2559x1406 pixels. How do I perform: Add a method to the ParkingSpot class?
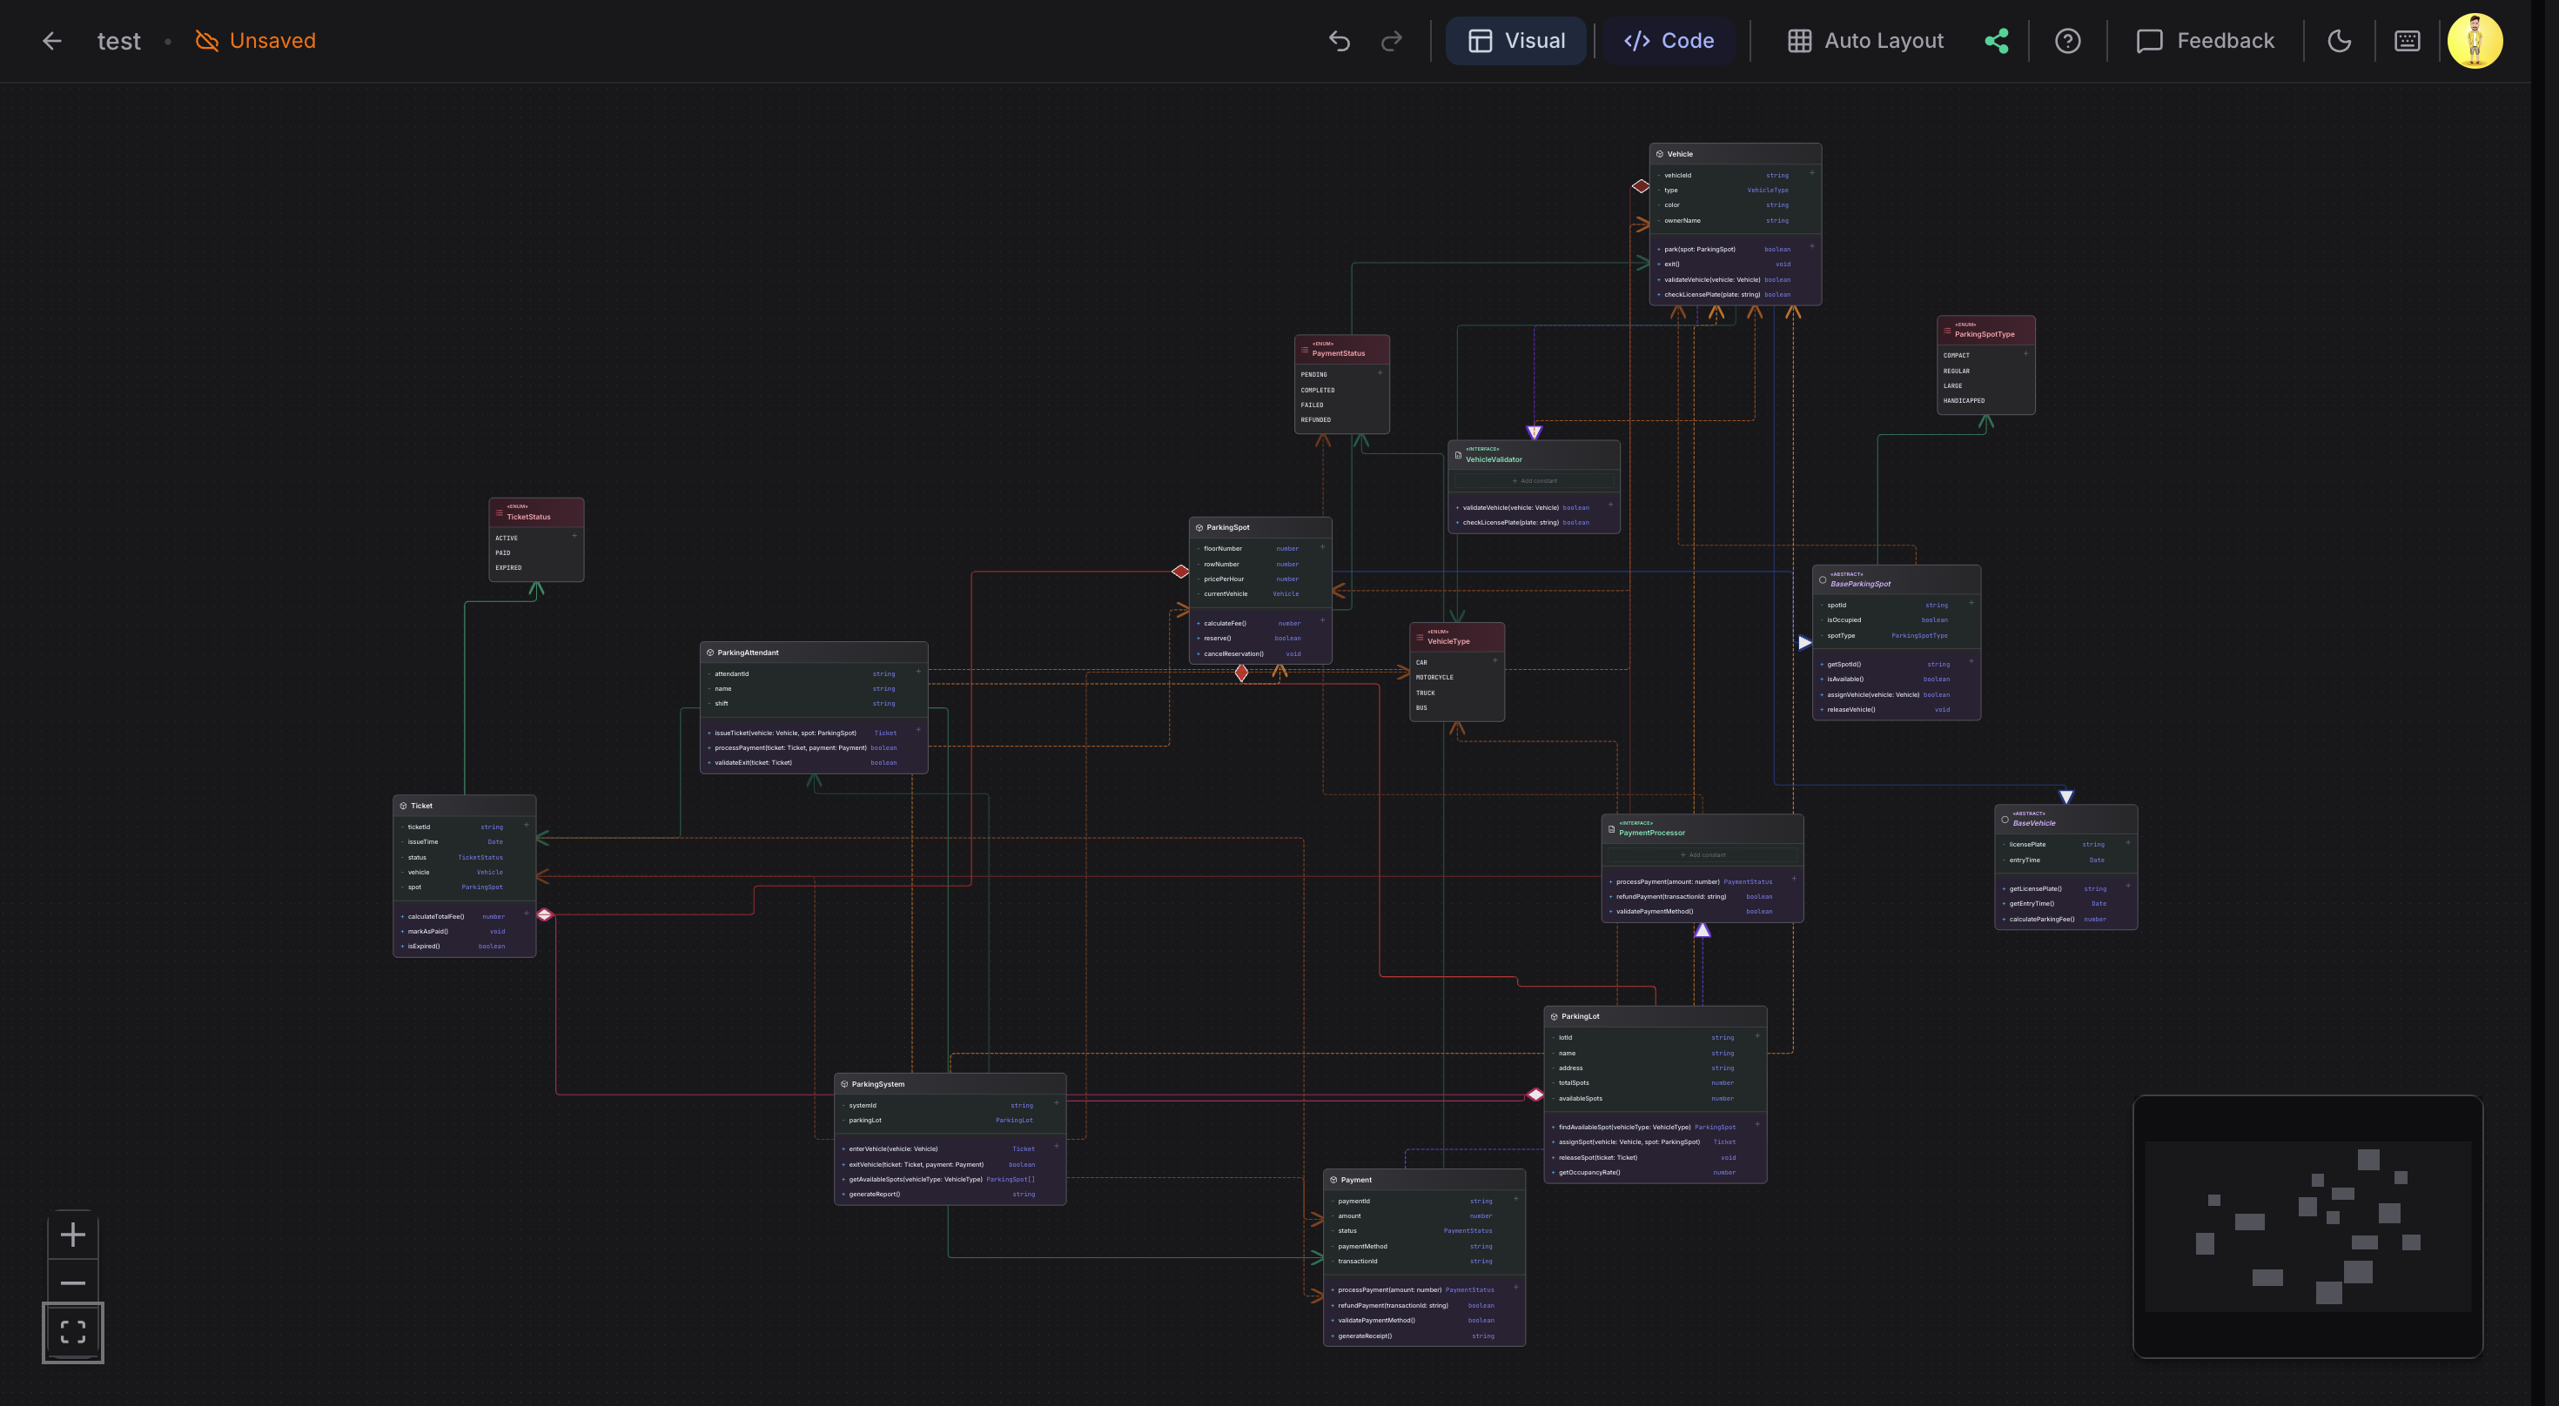[1322, 619]
